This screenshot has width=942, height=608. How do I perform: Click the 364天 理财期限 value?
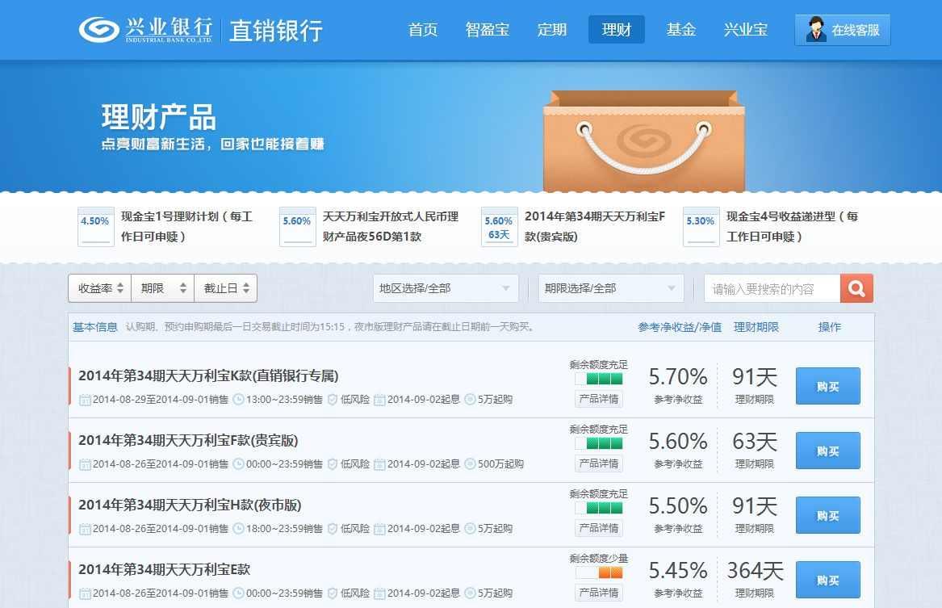[x=756, y=570]
